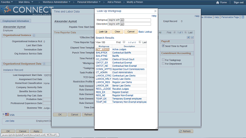246x138 pixels.
Task: Select the CNTCT_NE workgroup
Action: point(102,66)
